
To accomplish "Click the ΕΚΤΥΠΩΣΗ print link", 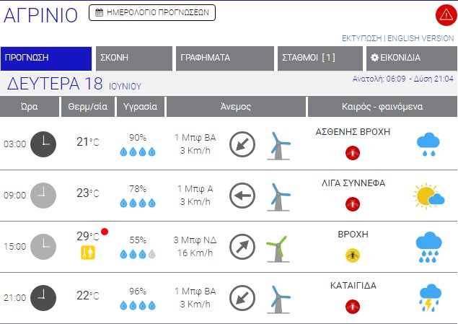I will click(x=362, y=38).
